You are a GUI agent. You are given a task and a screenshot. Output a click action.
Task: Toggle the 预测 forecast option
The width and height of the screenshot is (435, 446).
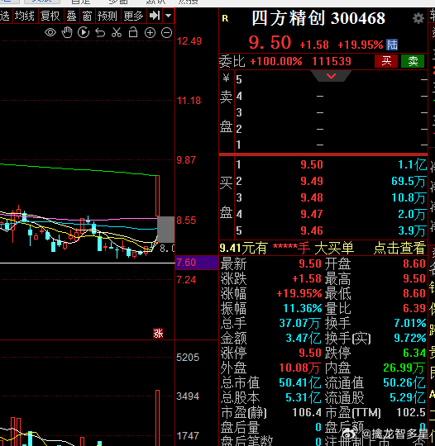[x=108, y=16]
